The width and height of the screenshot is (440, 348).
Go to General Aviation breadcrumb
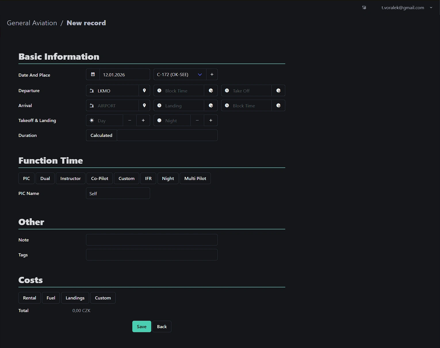point(32,23)
